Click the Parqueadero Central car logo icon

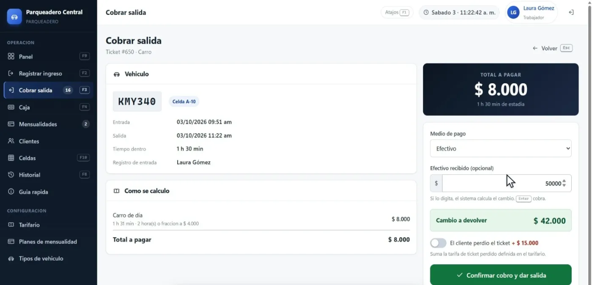pos(14,16)
